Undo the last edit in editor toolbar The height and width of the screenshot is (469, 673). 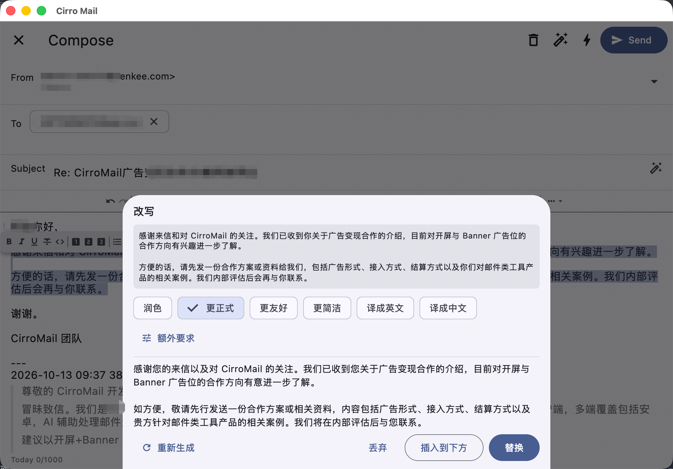(x=110, y=201)
